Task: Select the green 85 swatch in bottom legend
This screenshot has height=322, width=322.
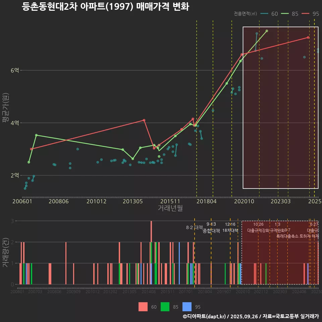Action: [165, 307]
